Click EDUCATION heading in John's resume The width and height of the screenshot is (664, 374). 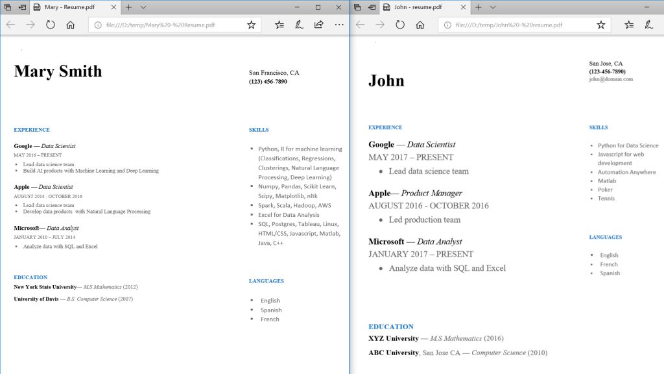[x=391, y=327]
